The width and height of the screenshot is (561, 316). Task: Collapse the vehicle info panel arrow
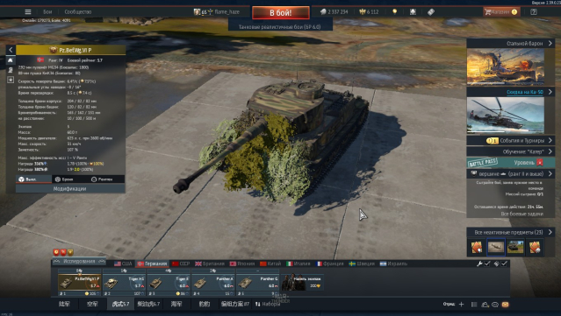point(11,50)
